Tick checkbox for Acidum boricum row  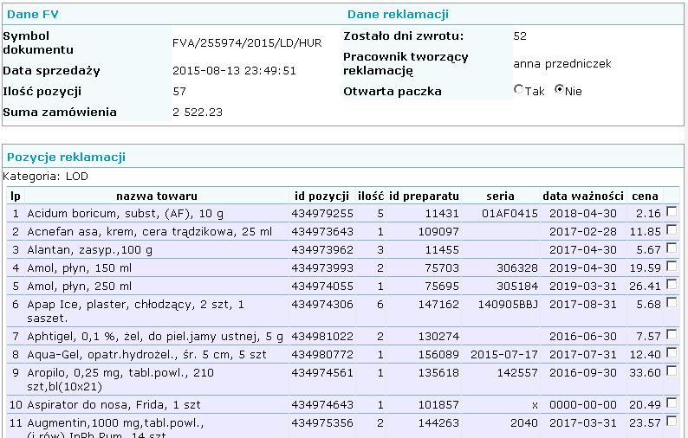point(672,211)
